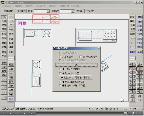The width and height of the screenshot is (144, 116).
Task: Click the stop button in player bar
Action: pyautogui.click(x=24, y=113)
